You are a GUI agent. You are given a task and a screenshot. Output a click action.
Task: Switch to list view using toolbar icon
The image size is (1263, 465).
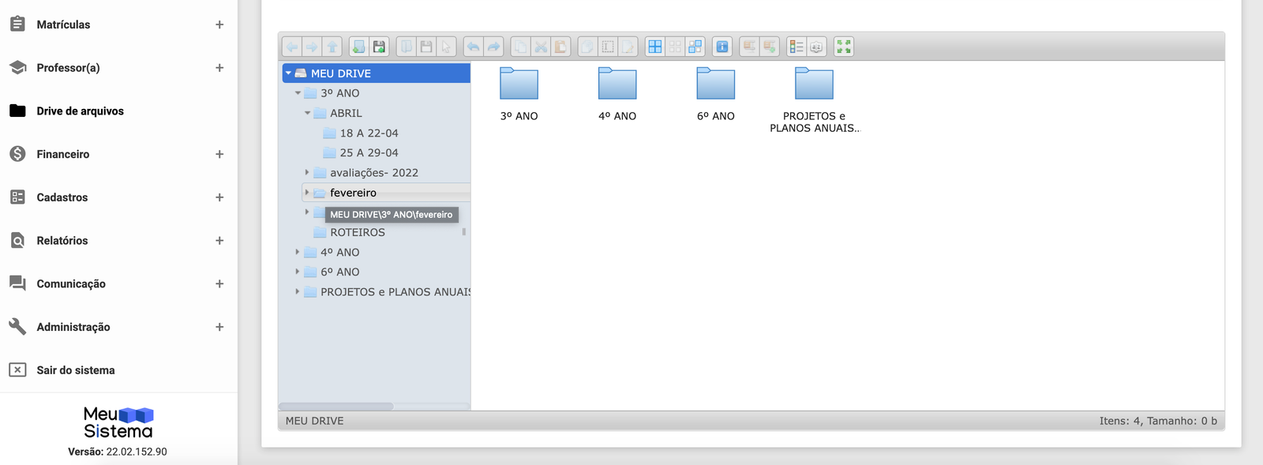796,47
